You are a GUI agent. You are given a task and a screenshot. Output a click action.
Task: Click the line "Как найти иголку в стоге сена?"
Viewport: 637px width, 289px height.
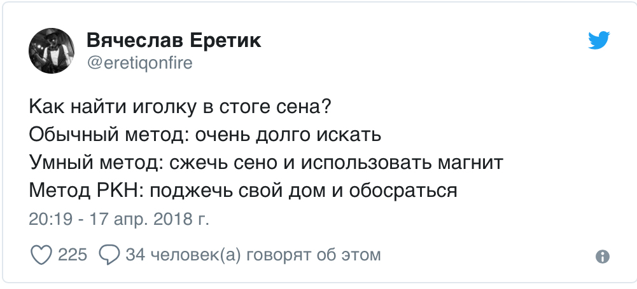click(x=179, y=107)
